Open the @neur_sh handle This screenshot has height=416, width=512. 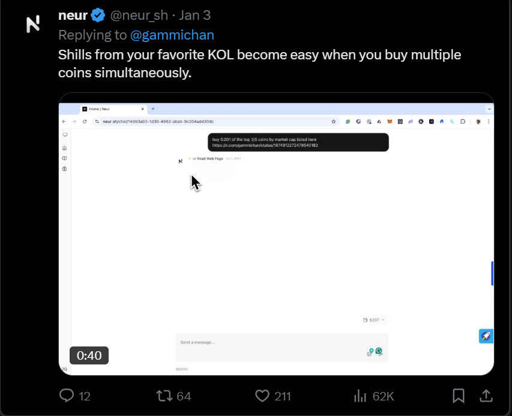click(140, 16)
